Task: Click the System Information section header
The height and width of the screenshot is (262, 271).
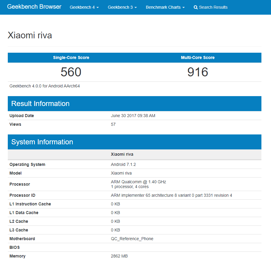Action: pos(134,142)
